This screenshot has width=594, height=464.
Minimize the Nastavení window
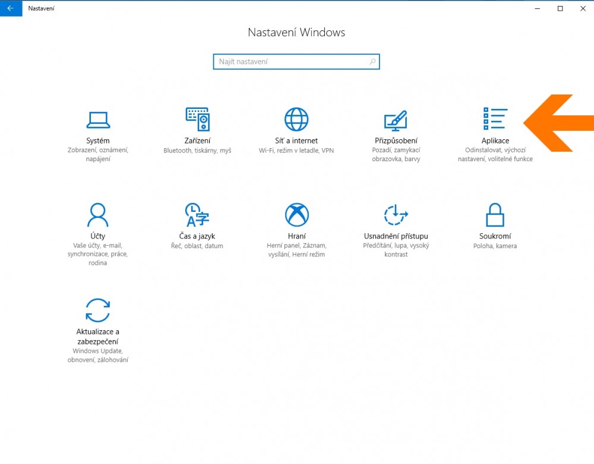click(x=537, y=8)
